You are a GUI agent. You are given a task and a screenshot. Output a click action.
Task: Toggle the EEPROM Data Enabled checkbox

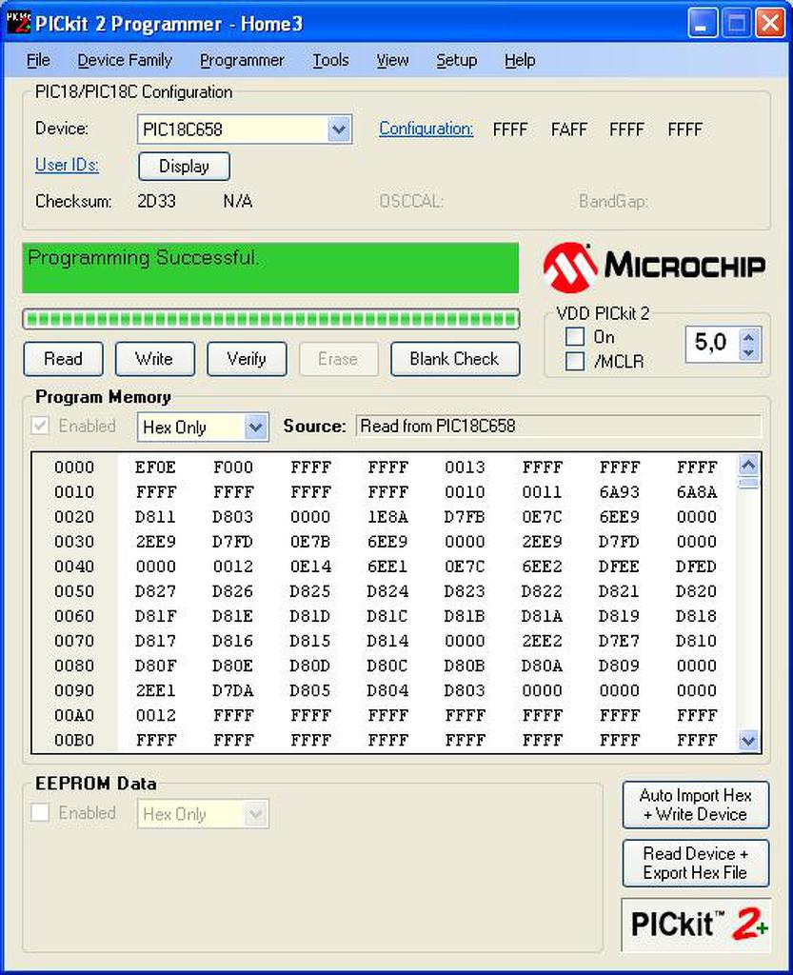click(x=40, y=812)
